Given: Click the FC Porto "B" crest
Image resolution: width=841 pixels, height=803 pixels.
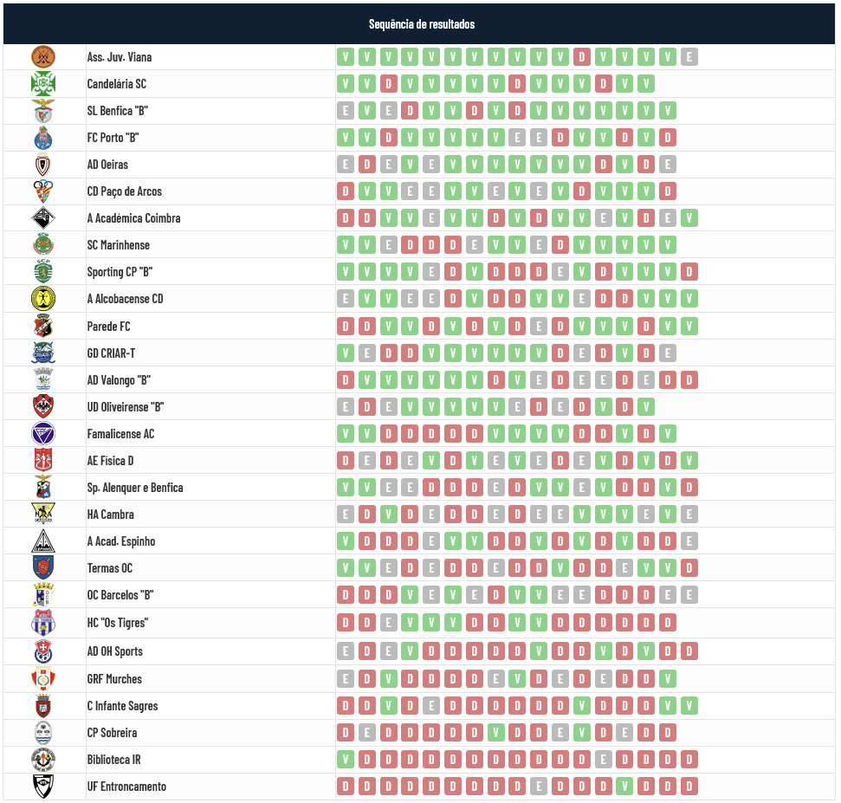Looking at the screenshot, I should point(43,138).
